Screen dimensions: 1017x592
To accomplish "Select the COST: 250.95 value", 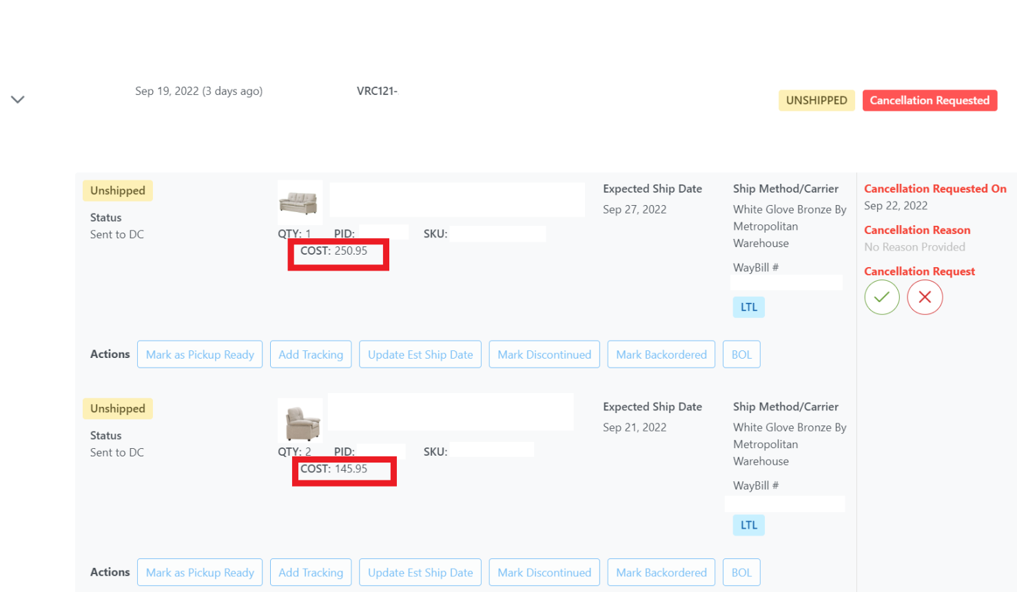I will [x=333, y=251].
